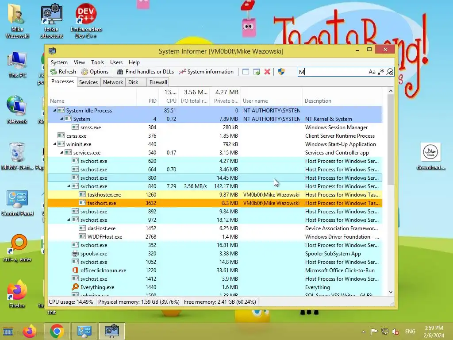
Task: Open the Mike Wazowski user folder icon
Action: (17, 21)
